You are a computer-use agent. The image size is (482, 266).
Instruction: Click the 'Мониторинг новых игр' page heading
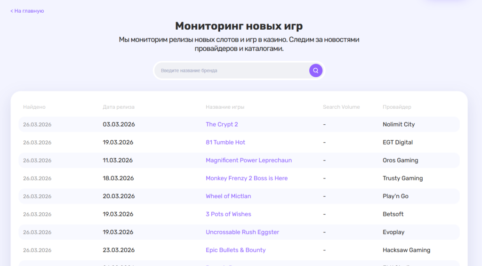point(239,26)
